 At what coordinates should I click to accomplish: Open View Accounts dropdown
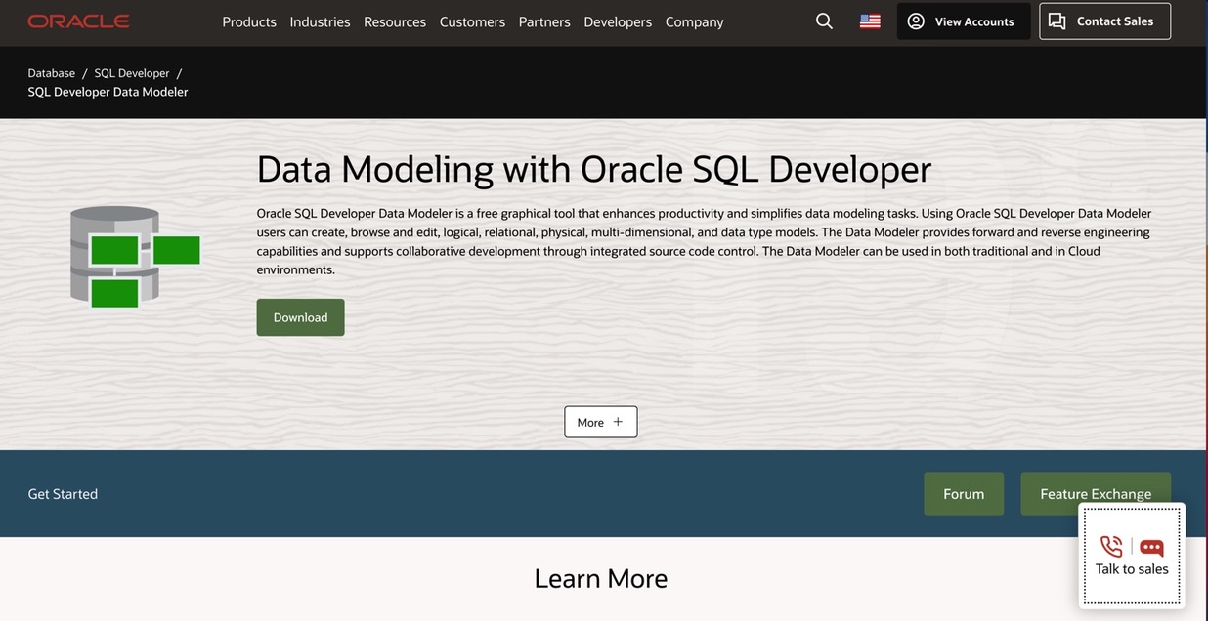point(964,21)
